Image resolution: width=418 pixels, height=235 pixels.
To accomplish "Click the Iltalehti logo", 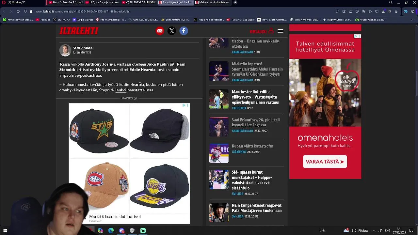I will [79, 31].
